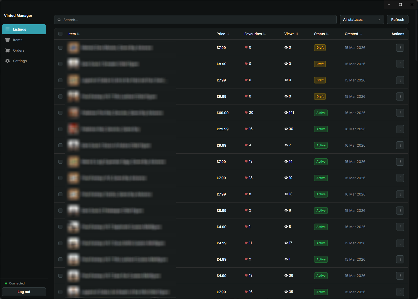Open Settings via the gear icon
418x299 pixels.
coord(8,61)
